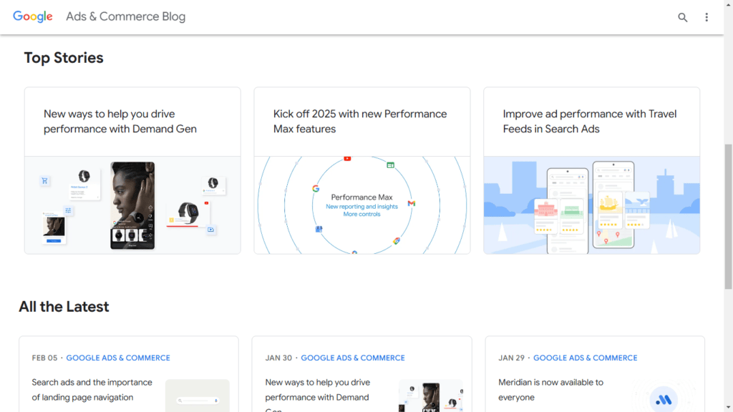Select the Demand Gen top story image
The width and height of the screenshot is (733, 412).
click(132, 205)
